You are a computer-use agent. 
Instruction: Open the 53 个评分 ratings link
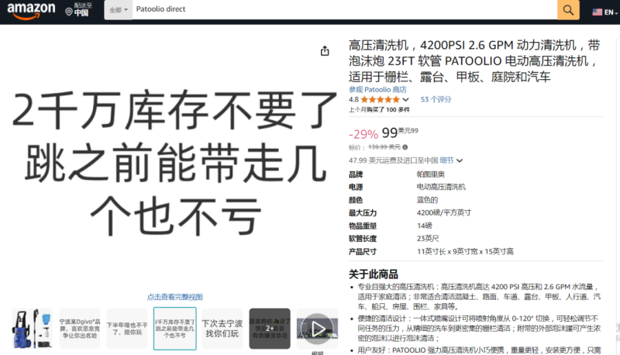click(x=436, y=99)
